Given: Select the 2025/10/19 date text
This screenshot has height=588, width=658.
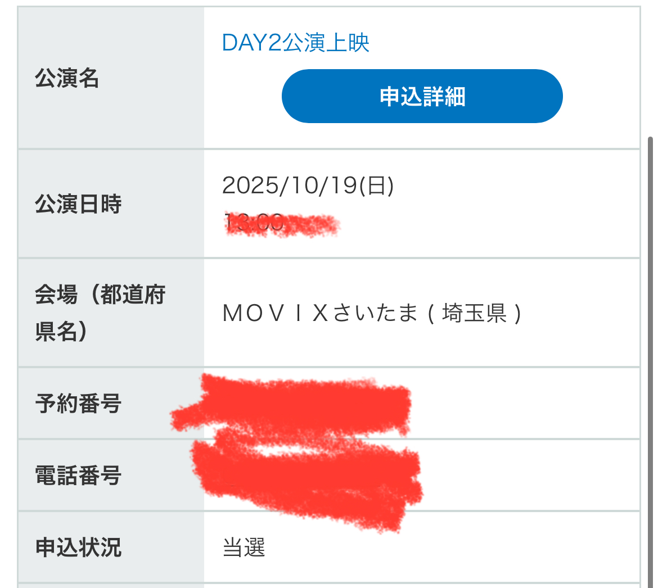Looking at the screenshot, I should [290, 186].
